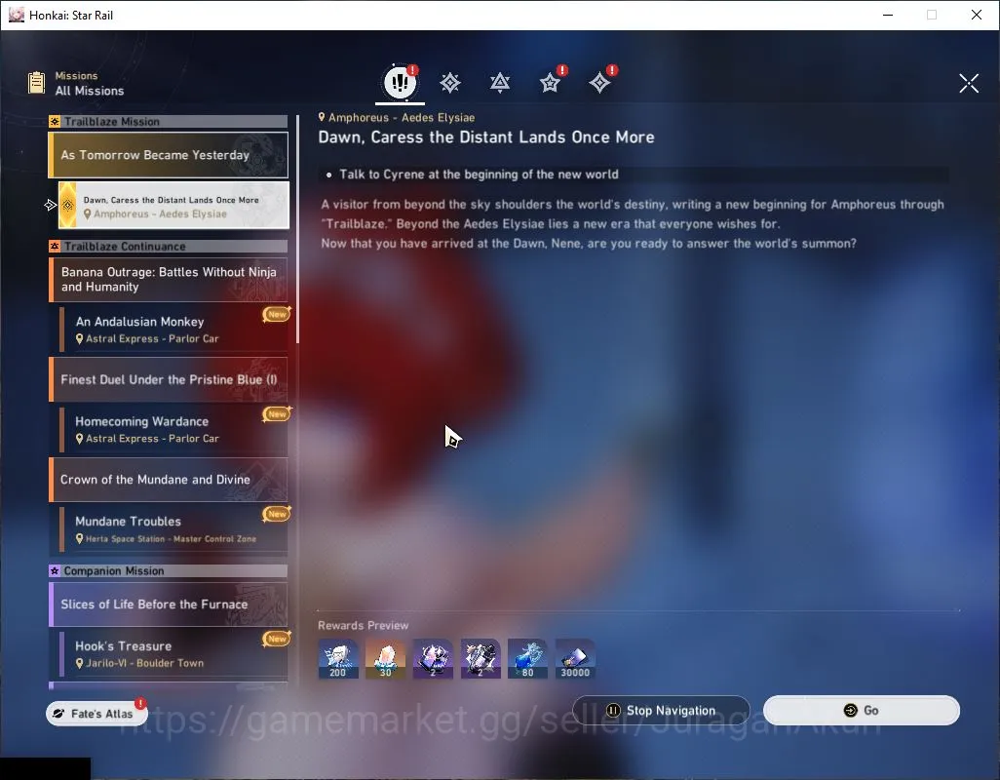The height and width of the screenshot is (780, 1000).
Task: Close the missions screen with the X icon
Action: click(969, 83)
